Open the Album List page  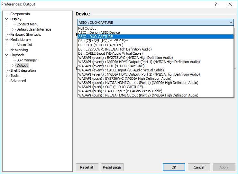point(24,45)
